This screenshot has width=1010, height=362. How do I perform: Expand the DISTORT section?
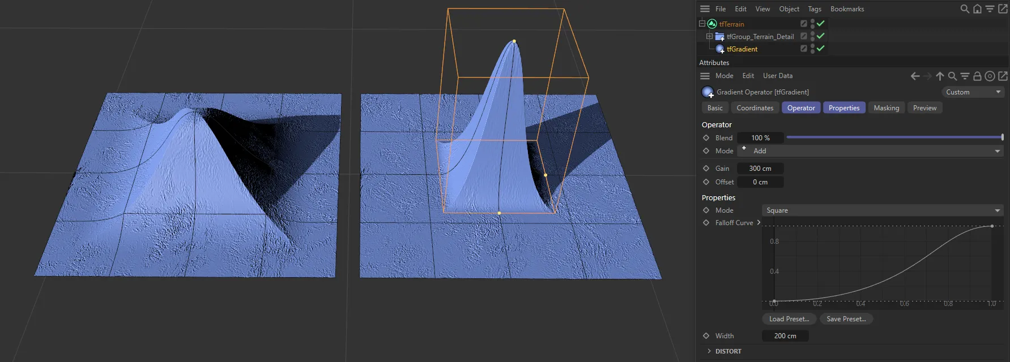(709, 351)
